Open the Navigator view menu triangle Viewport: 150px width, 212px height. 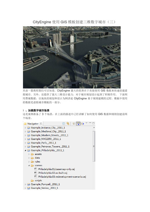(x=86, y=123)
